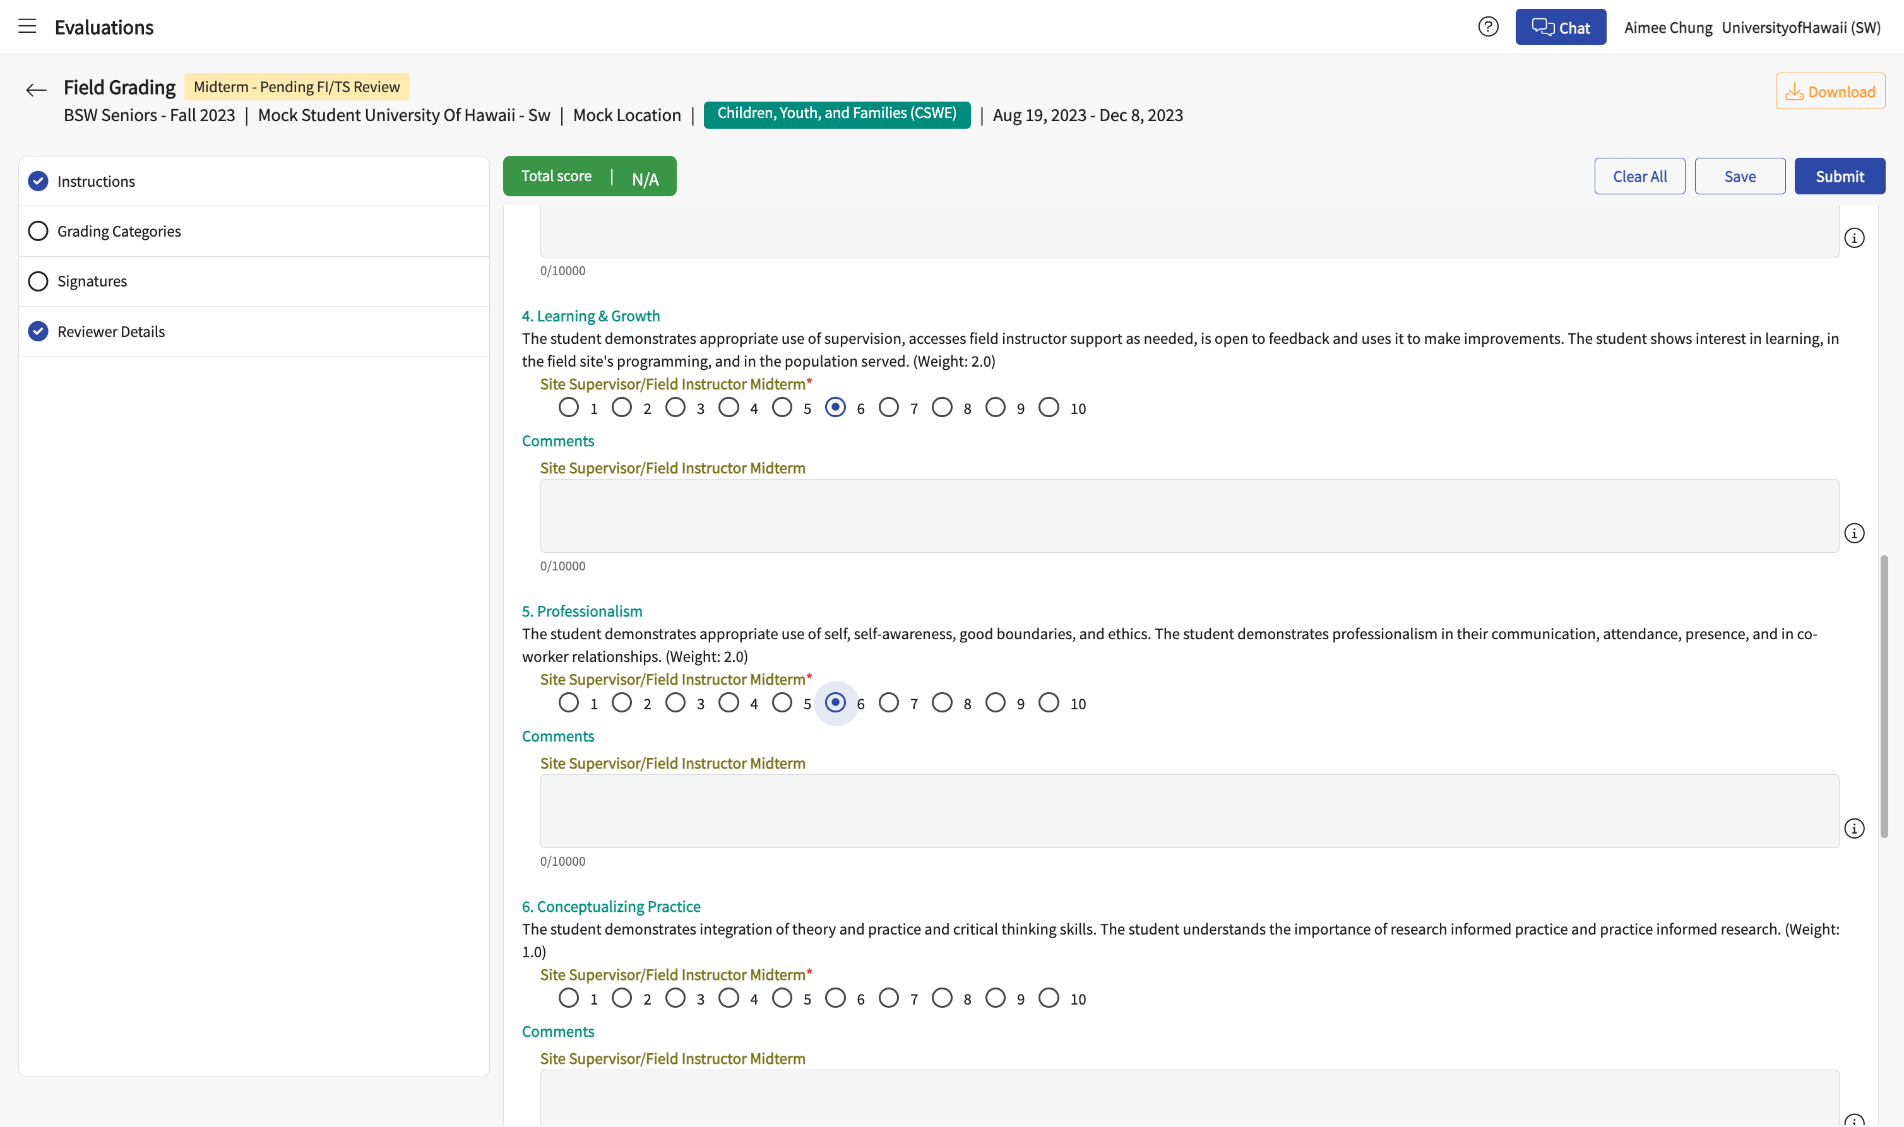Screen dimensions: 1904x1127
Task: Click the 5. Professionalism heading
Action: pos(582,611)
